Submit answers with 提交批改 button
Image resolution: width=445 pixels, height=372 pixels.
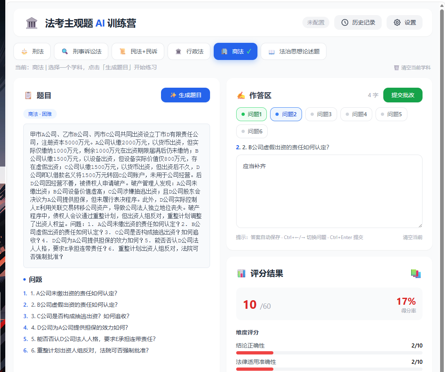click(x=403, y=95)
